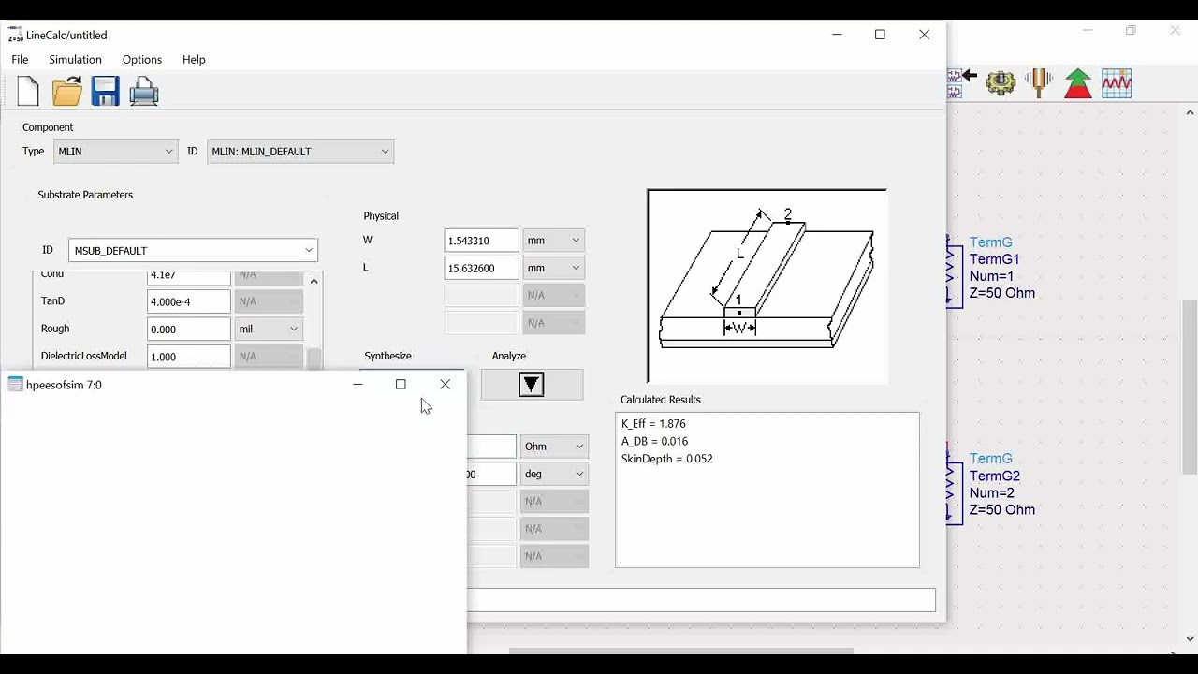Click the Analyze down-arrow button
1198x674 pixels.
coord(532,385)
